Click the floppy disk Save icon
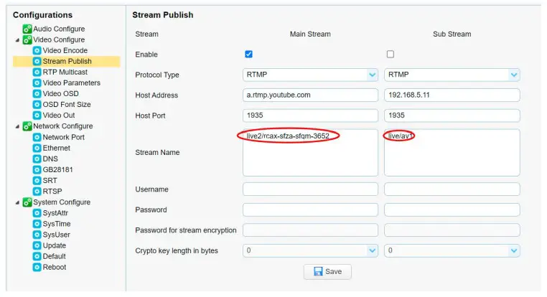The height and width of the screenshot is (297, 547). click(x=318, y=272)
